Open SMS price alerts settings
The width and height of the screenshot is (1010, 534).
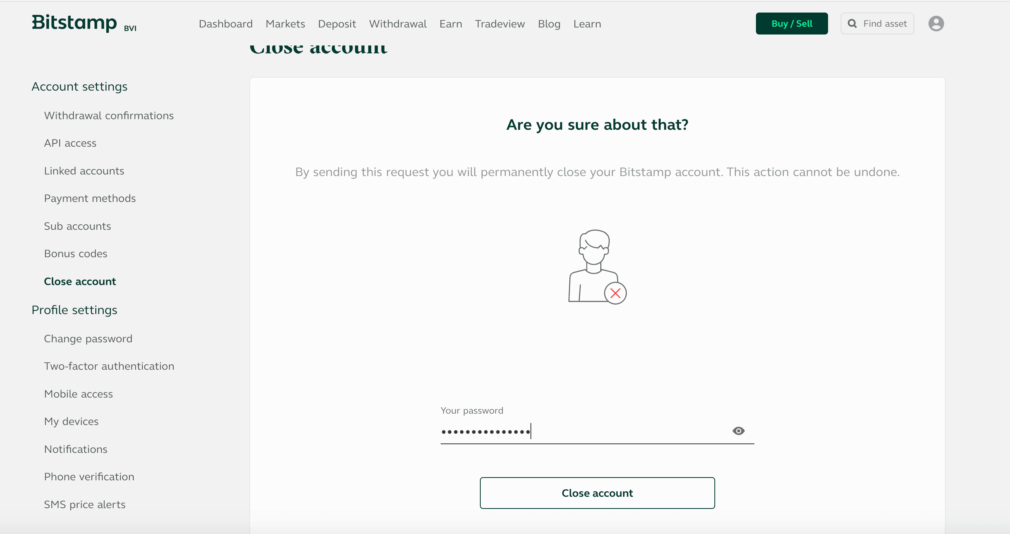(85, 505)
